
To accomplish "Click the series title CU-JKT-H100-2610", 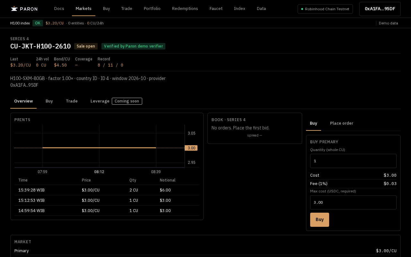I will 40,46.
